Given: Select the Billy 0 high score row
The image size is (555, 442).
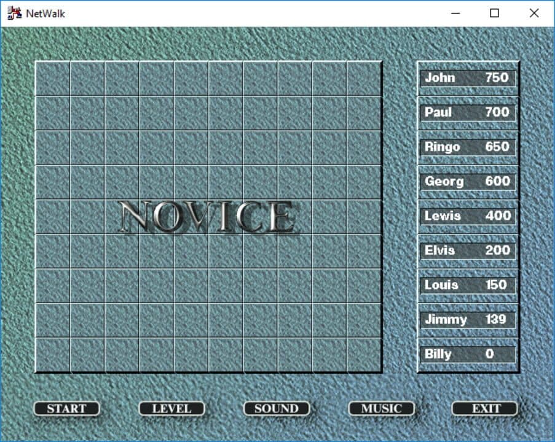Looking at the screenshot, I should point(468,354).
